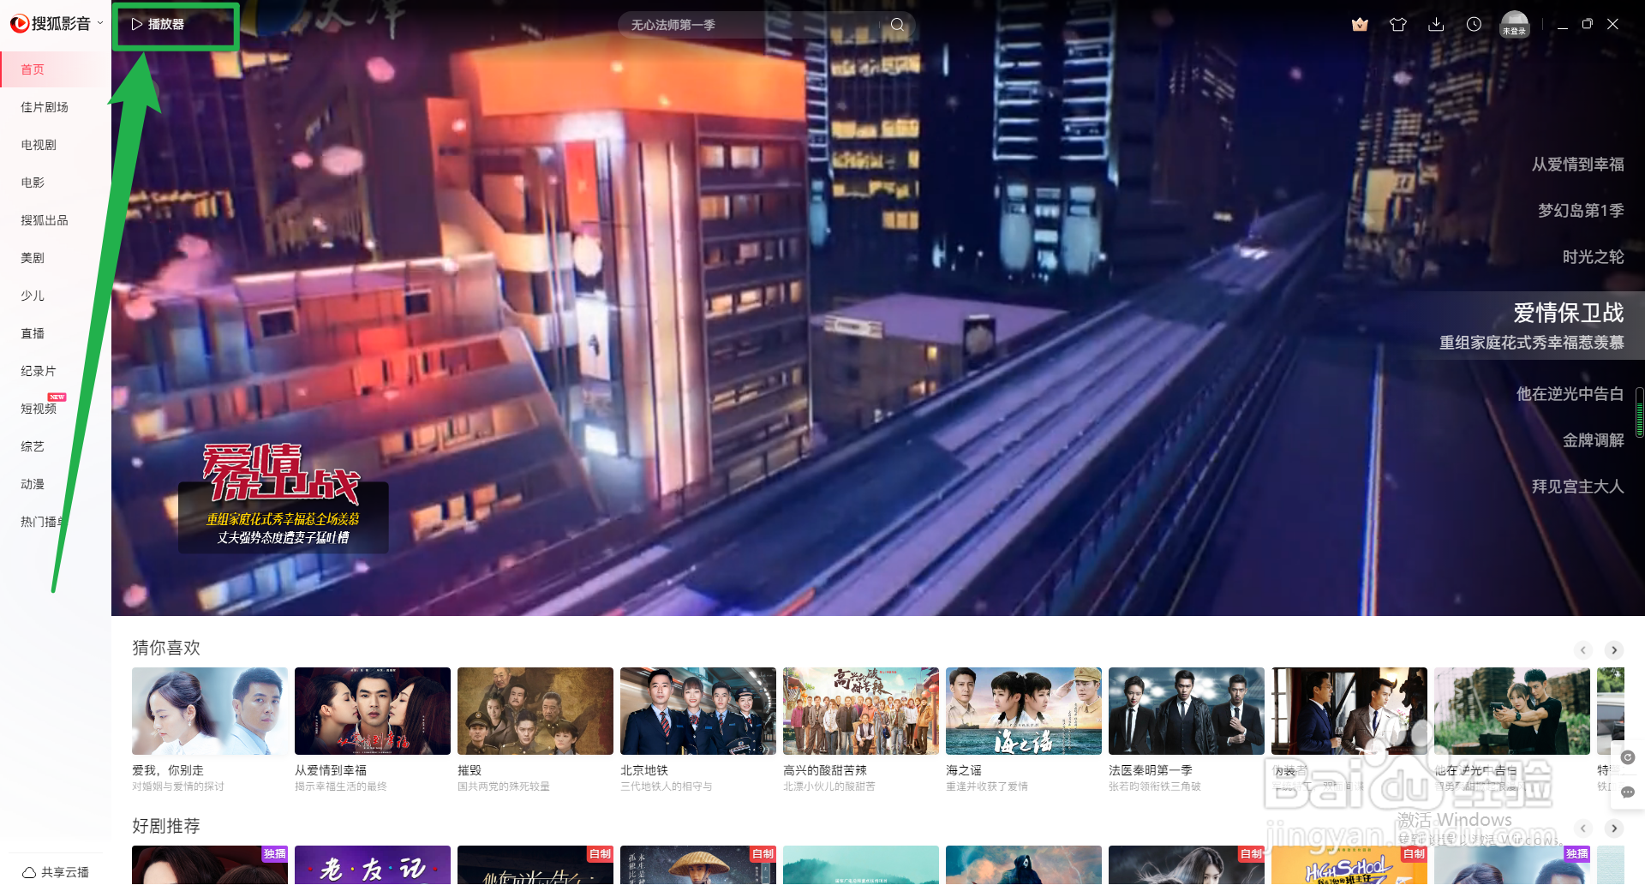1645x891 pixels.
Task: Expand the Sohu Video logo dropdown arrow
Action: coord(100,23)
